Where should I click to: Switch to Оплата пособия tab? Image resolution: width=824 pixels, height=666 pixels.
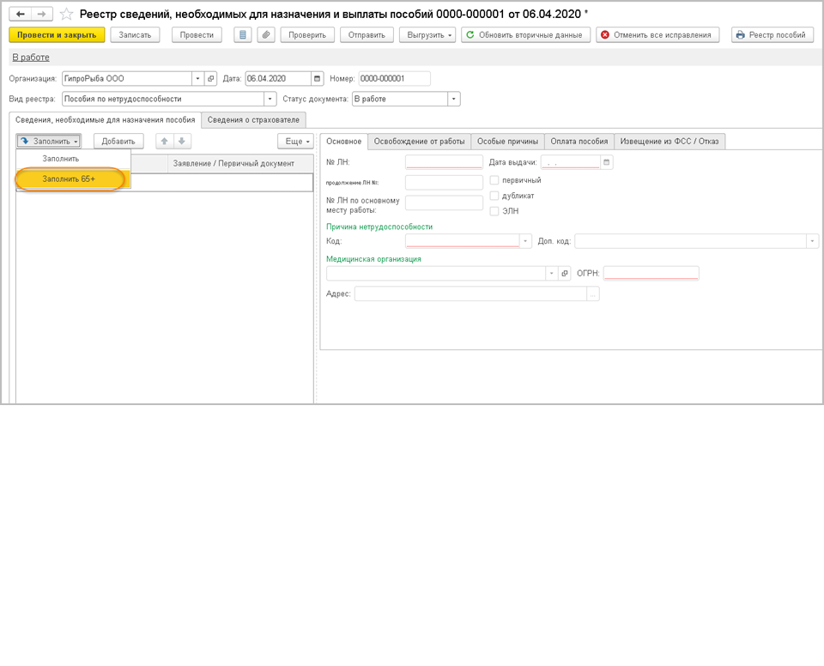(x=579, y=142)
